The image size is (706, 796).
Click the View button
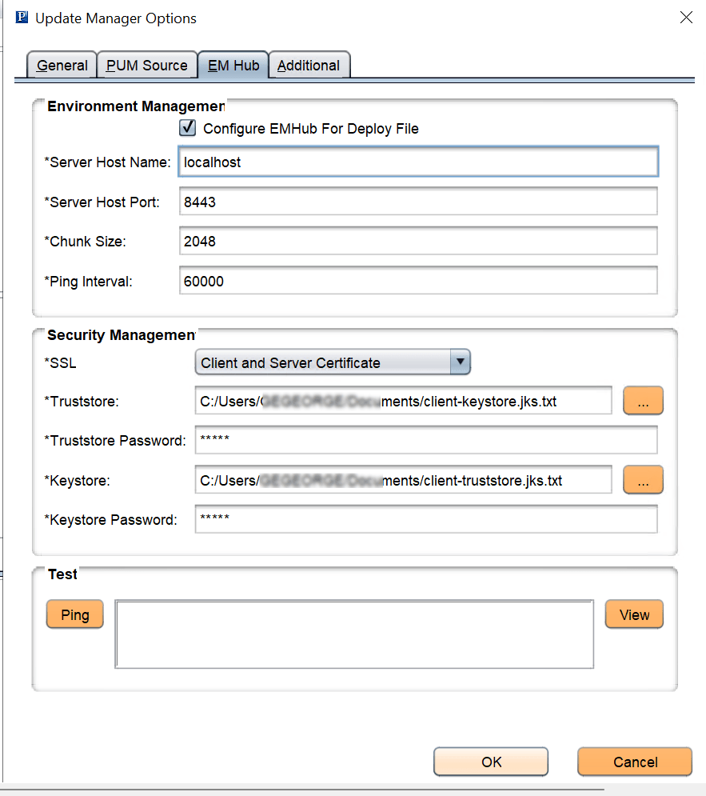point(634,614)
